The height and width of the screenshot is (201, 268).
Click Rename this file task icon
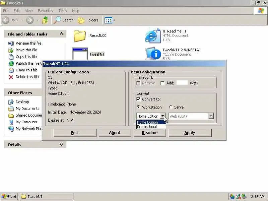(x=11, y=44)
